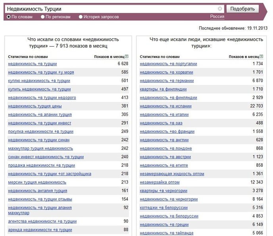273x236 pixels.
Task: Open 'недвижимость +в турции +у моря' link
Action: (x=41, y=72)
